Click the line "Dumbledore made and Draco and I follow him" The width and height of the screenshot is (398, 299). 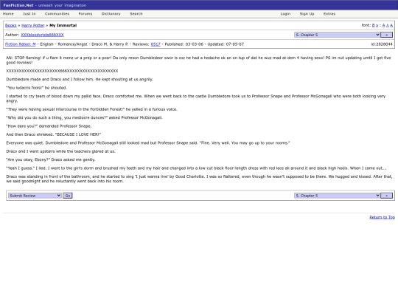click(80, 79)
